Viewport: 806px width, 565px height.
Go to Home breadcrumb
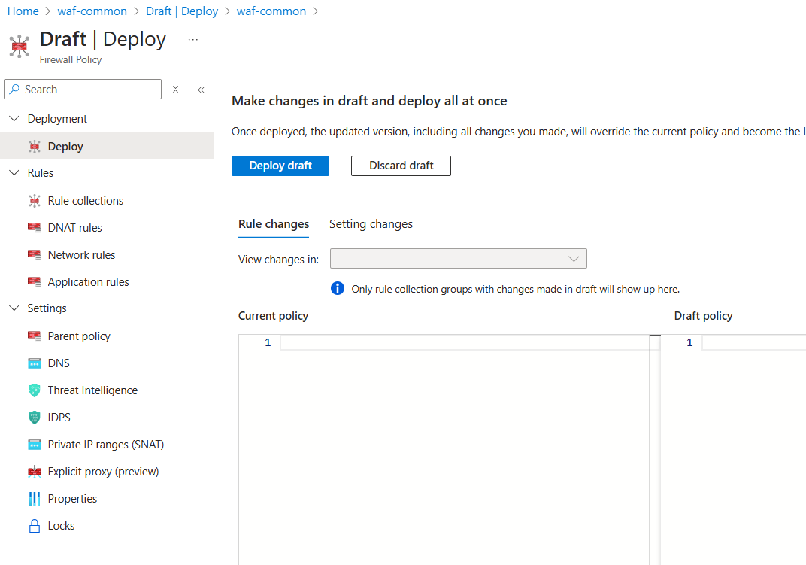(x=23, y=11)
